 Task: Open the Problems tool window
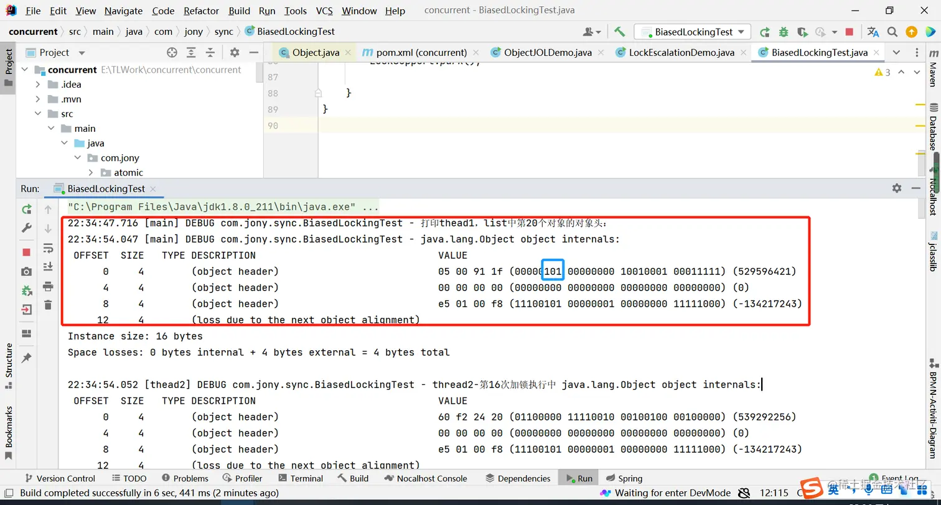(x=185, y=478)
